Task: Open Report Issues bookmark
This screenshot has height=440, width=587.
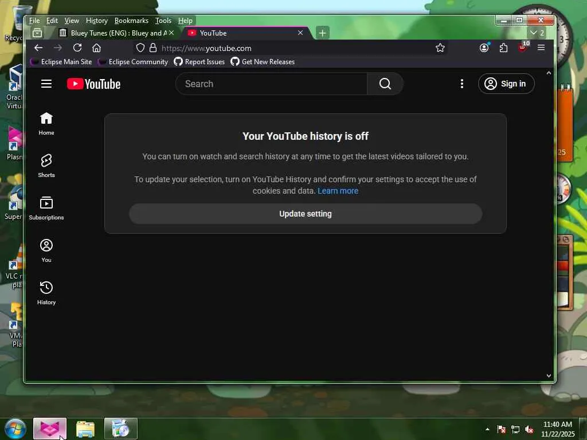Action: pyautogui.click(x=199, y=62)
